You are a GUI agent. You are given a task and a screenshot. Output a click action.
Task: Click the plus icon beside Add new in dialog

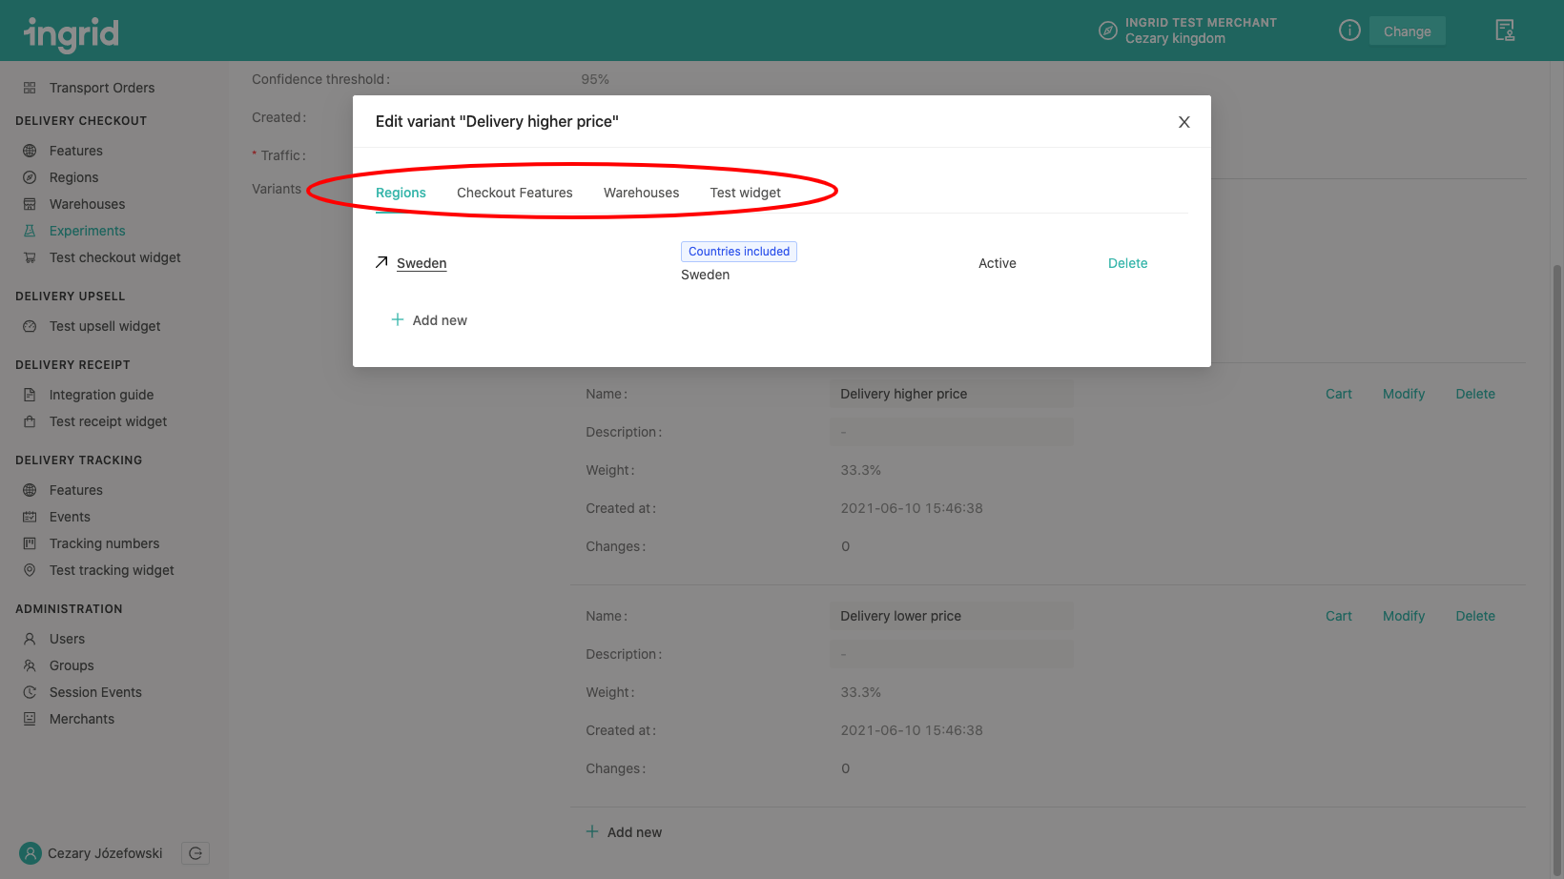(398, 319)
